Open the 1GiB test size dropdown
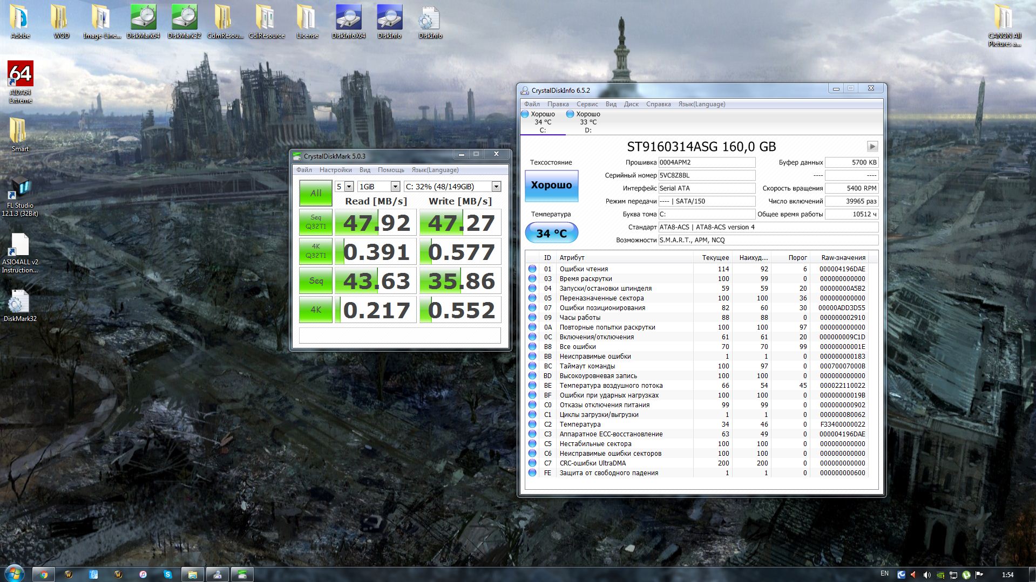This screenshot has width=1036, height=582. [x=395, y=187]
